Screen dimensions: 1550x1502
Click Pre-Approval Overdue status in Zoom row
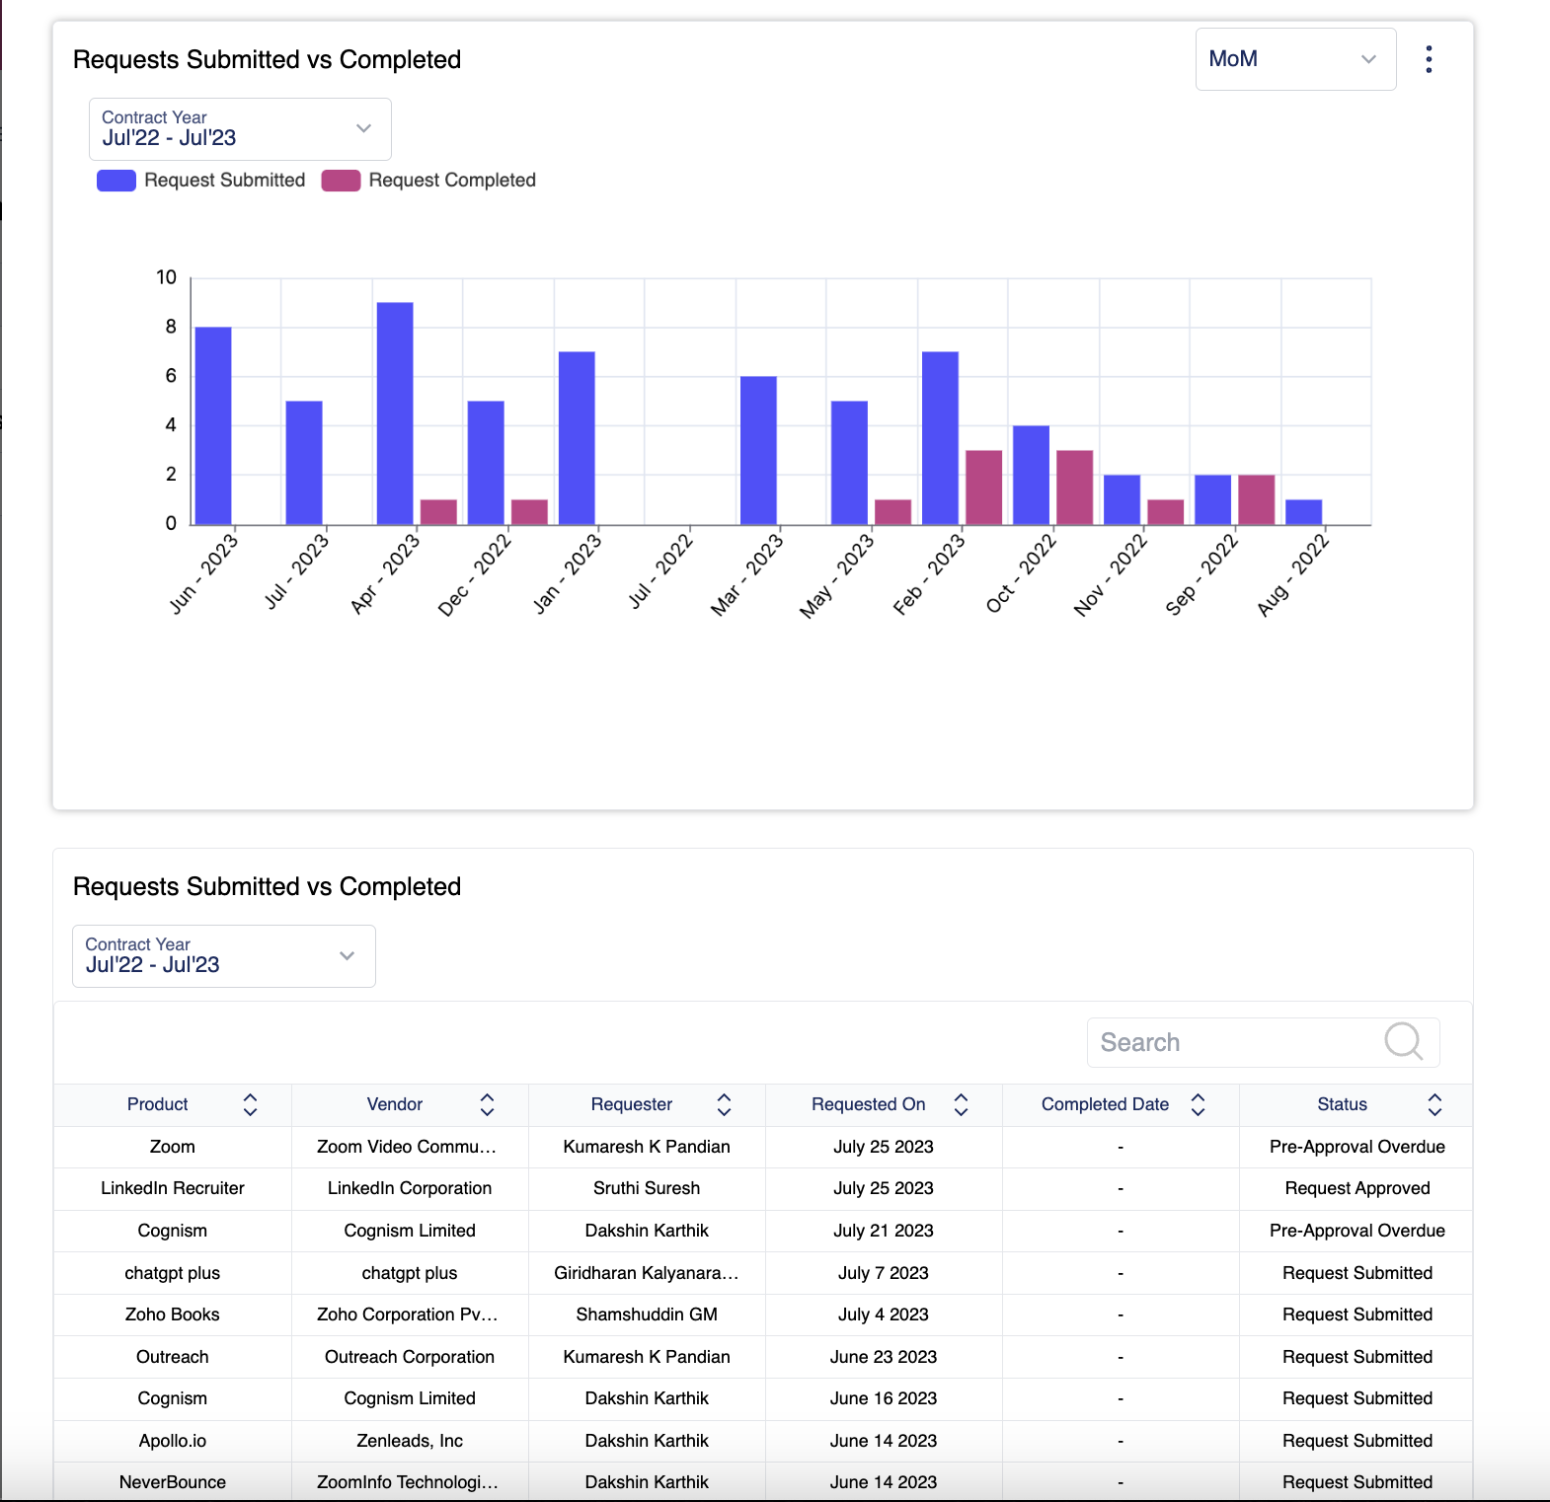point(1357,1147)
